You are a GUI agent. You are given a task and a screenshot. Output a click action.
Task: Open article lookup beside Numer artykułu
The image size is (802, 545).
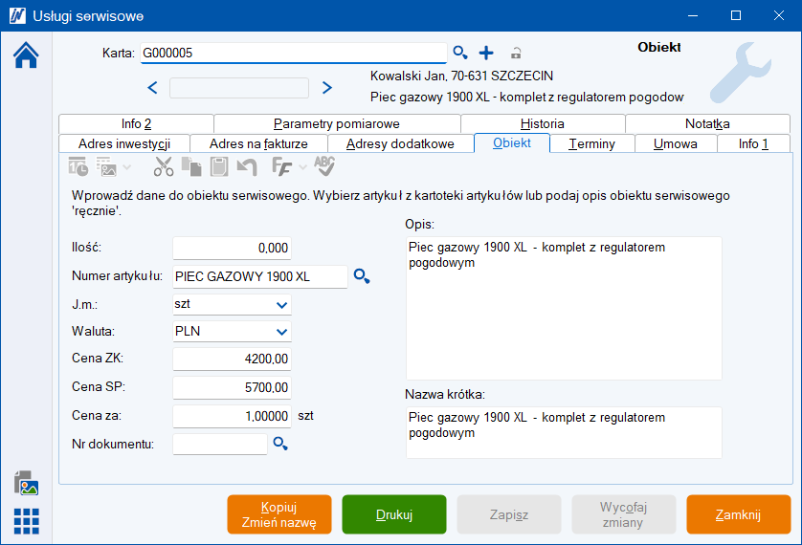(361, 276)
